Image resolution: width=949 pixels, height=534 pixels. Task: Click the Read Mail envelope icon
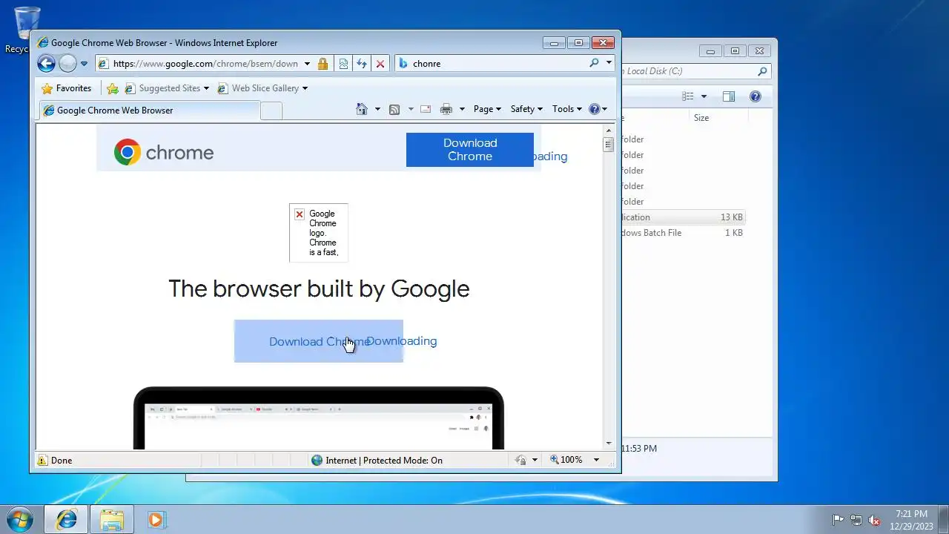[x=426, y=109]
